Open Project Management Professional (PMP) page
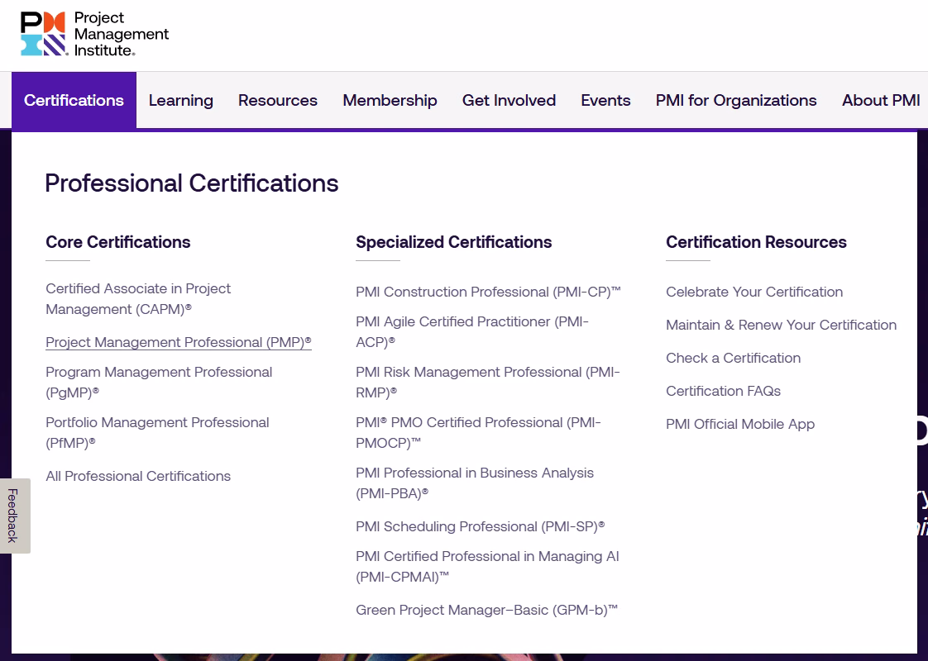Image resolution: width=928 pixels, height=661 pixels. point(178,342)
